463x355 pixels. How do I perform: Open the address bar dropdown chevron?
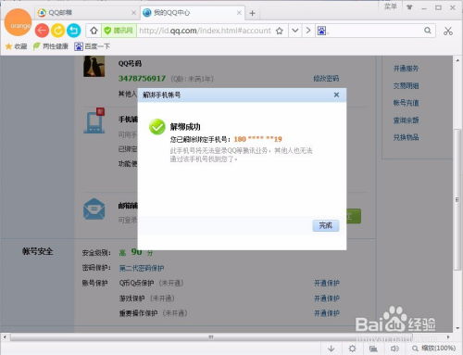[x=295, y=31]
